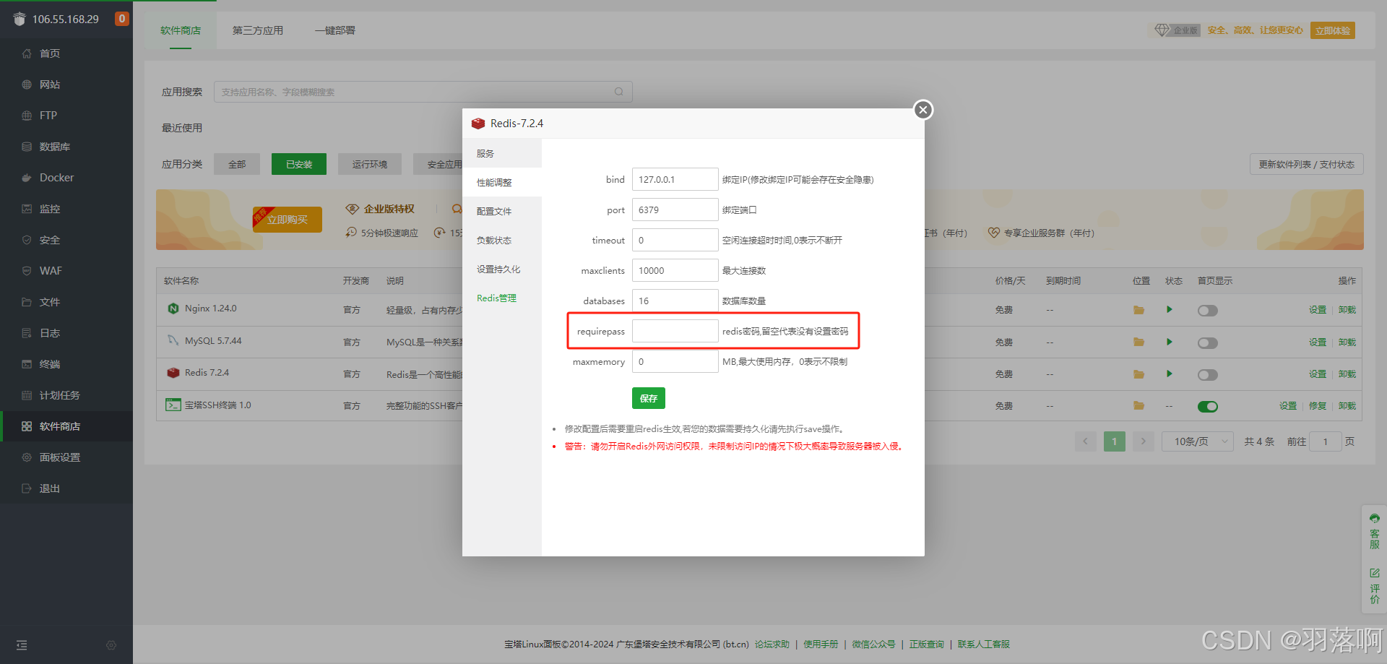Open the 评价 feedback floating button
1387x664 pixels.
[1374, 586]
